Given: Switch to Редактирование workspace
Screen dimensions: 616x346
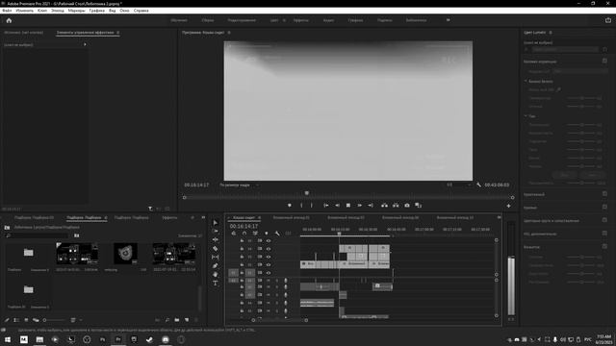Looking at the screenshot, I should [x=242, y=20].
